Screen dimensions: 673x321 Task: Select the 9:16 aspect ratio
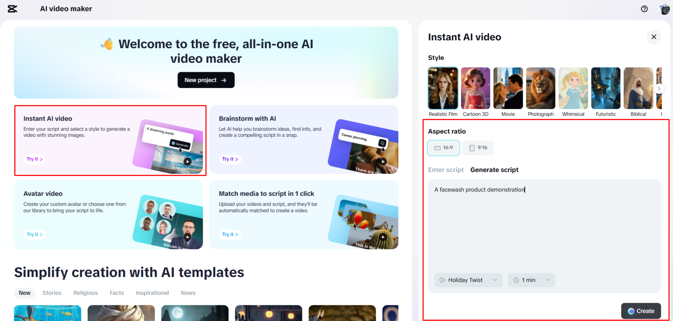point(478,147)
